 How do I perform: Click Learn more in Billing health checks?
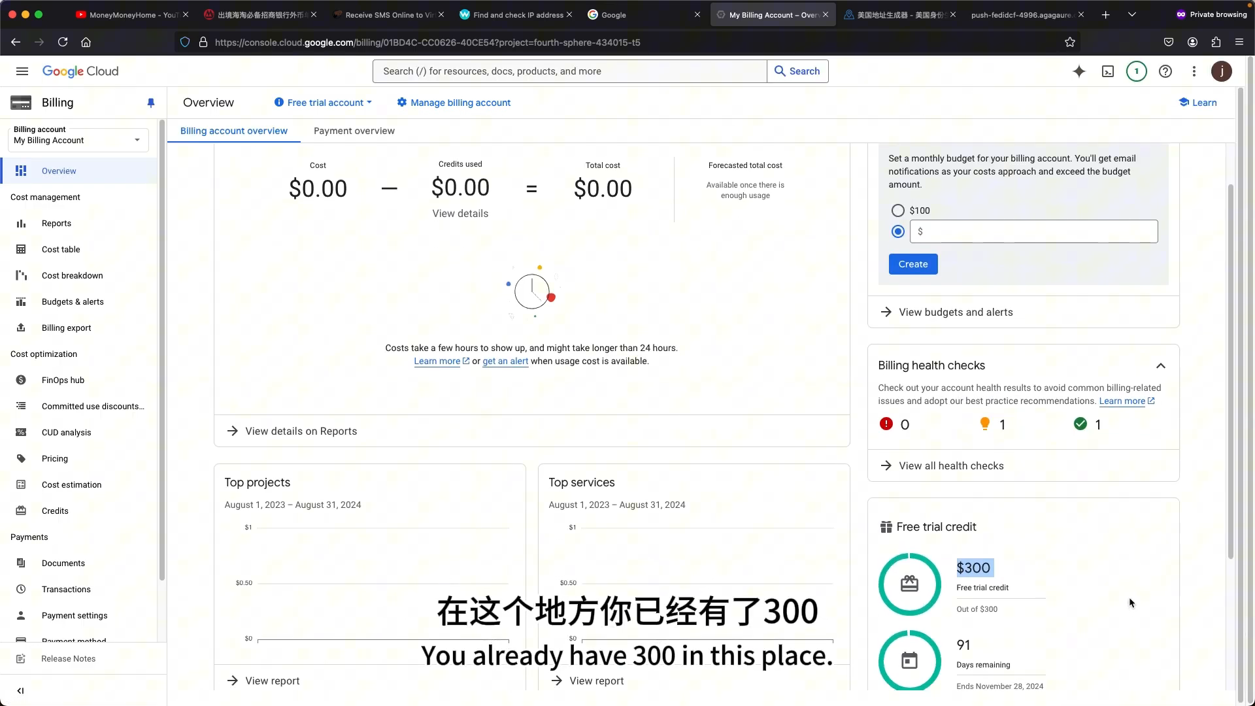click(x=1127, y=401)
